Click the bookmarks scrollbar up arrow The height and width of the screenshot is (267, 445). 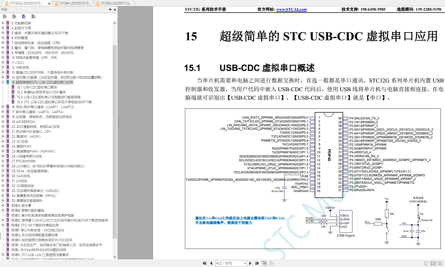coord(115,23)
